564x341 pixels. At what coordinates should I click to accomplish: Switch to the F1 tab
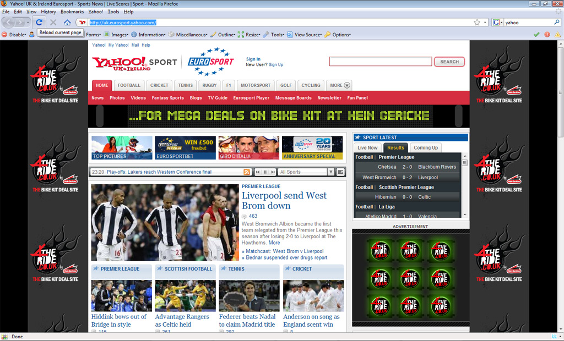coord(229,85)
